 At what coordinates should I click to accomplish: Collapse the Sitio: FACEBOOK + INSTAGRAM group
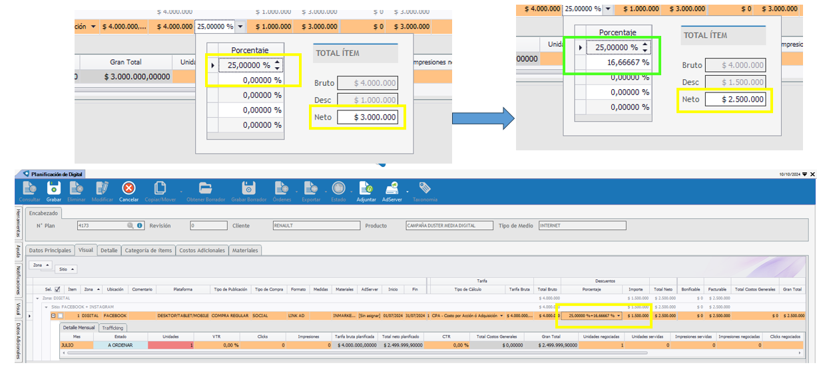47,306
